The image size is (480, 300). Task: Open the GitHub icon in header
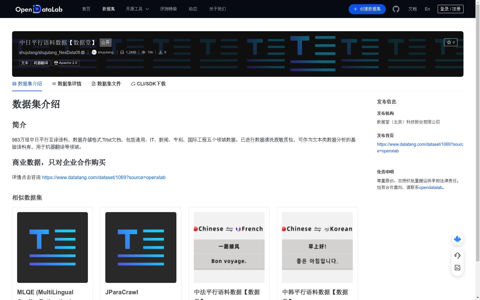(396, 9)
